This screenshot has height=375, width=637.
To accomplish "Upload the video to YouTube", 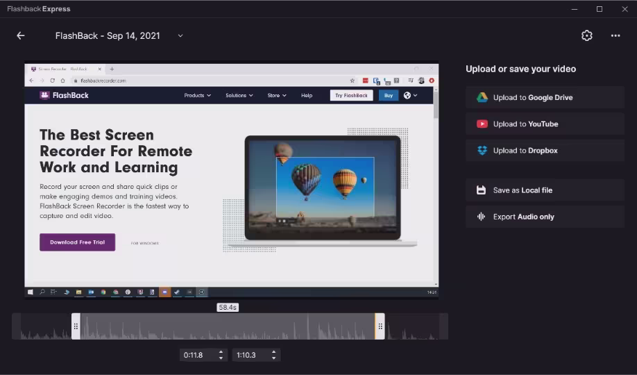I will pos(545,124).
